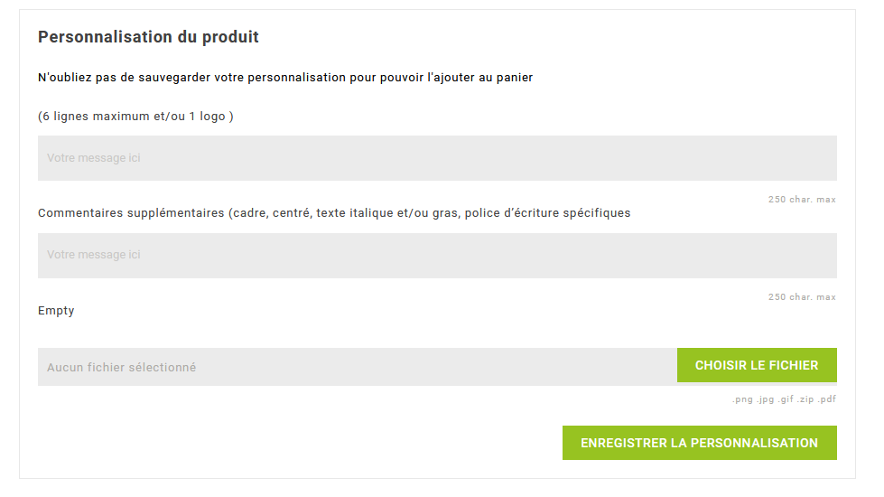Click the ".png" file format hint
The width and height of the screenshot is (884, 497).
pyautogui.click(x=742, y=399)
